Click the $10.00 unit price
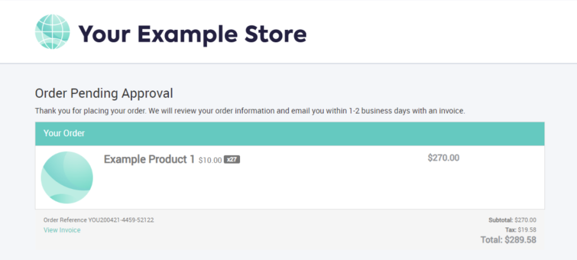 (210, 160)
